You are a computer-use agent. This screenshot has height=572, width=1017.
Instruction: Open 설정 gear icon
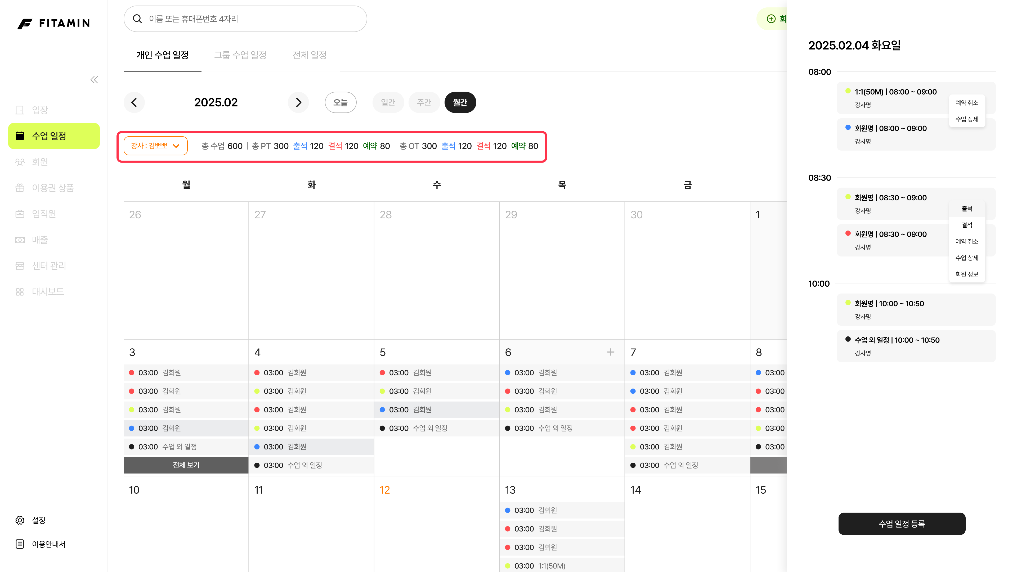point(20,520)
